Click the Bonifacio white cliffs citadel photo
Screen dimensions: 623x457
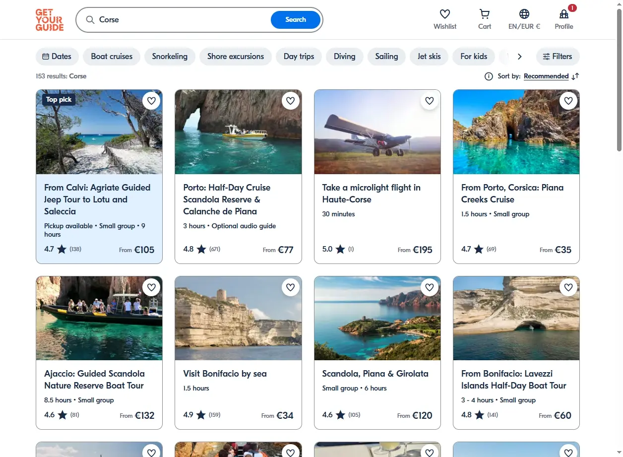pos(238,318)
